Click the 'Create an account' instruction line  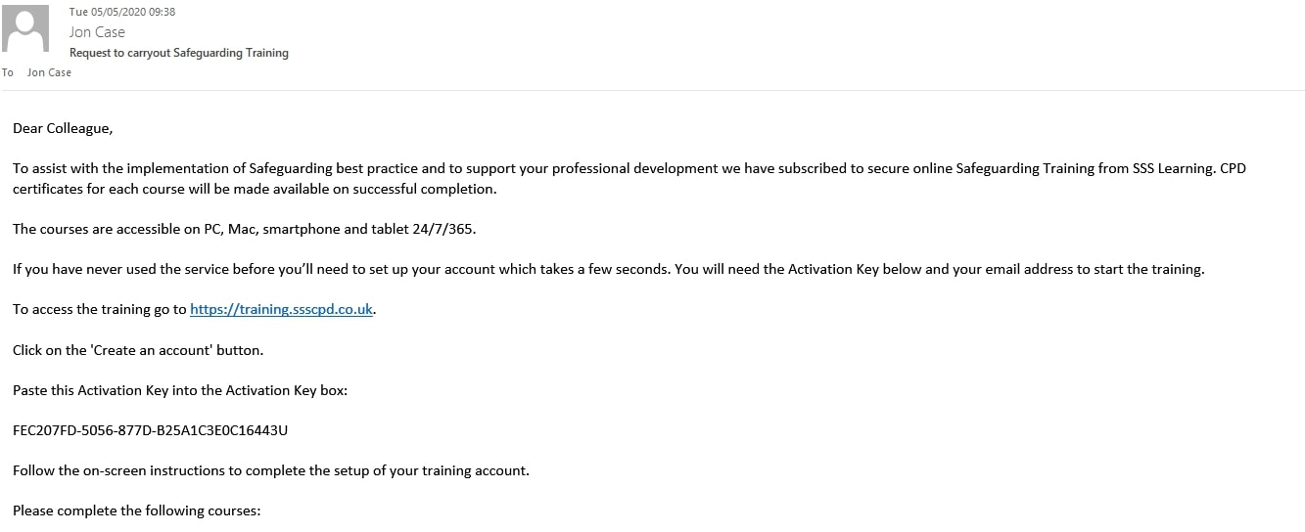(138, 350)
